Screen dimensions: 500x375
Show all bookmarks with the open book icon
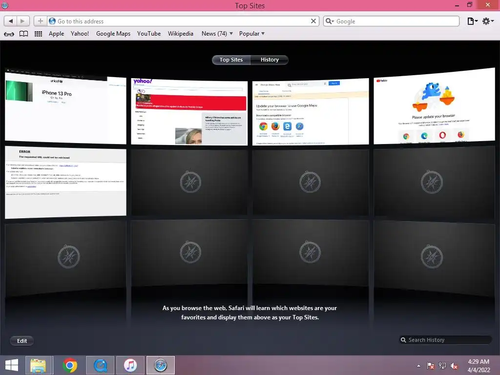[23, 34]
